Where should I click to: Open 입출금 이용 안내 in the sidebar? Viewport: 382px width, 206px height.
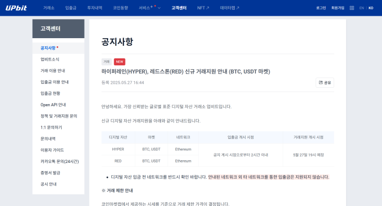[x=58, y=82]
